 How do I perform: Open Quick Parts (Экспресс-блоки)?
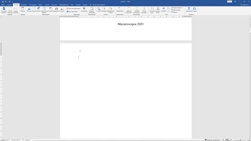pyautogui.click(x=158, y=10)
